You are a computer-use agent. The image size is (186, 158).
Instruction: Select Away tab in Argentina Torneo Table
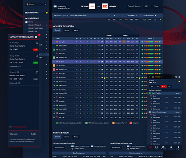76,30
